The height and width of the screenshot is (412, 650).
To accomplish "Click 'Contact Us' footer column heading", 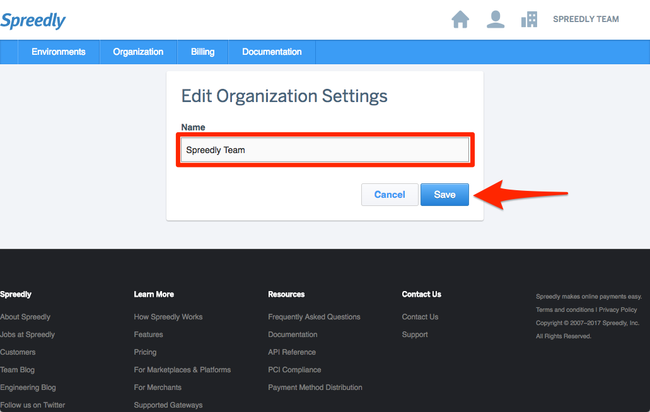I will point(422,294).
